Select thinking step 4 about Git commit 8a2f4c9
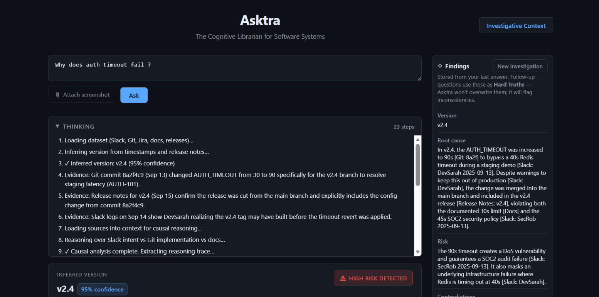 (225, 178)
